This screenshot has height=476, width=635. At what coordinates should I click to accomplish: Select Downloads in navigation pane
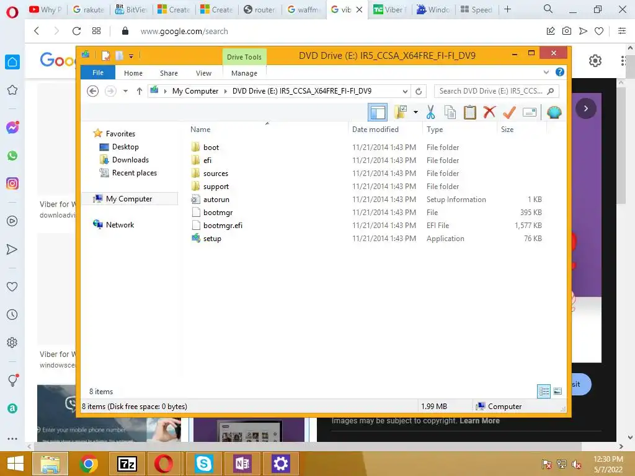pos(130,160)
